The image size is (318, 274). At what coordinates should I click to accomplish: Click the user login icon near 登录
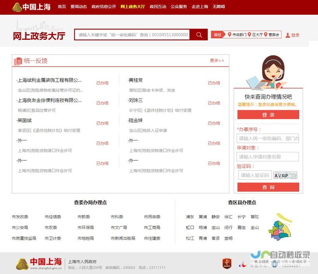click(287, 35)
